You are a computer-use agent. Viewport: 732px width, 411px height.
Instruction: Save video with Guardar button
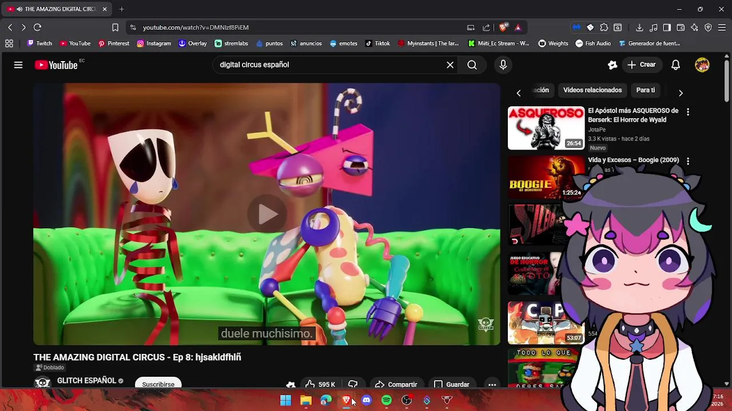452,384
